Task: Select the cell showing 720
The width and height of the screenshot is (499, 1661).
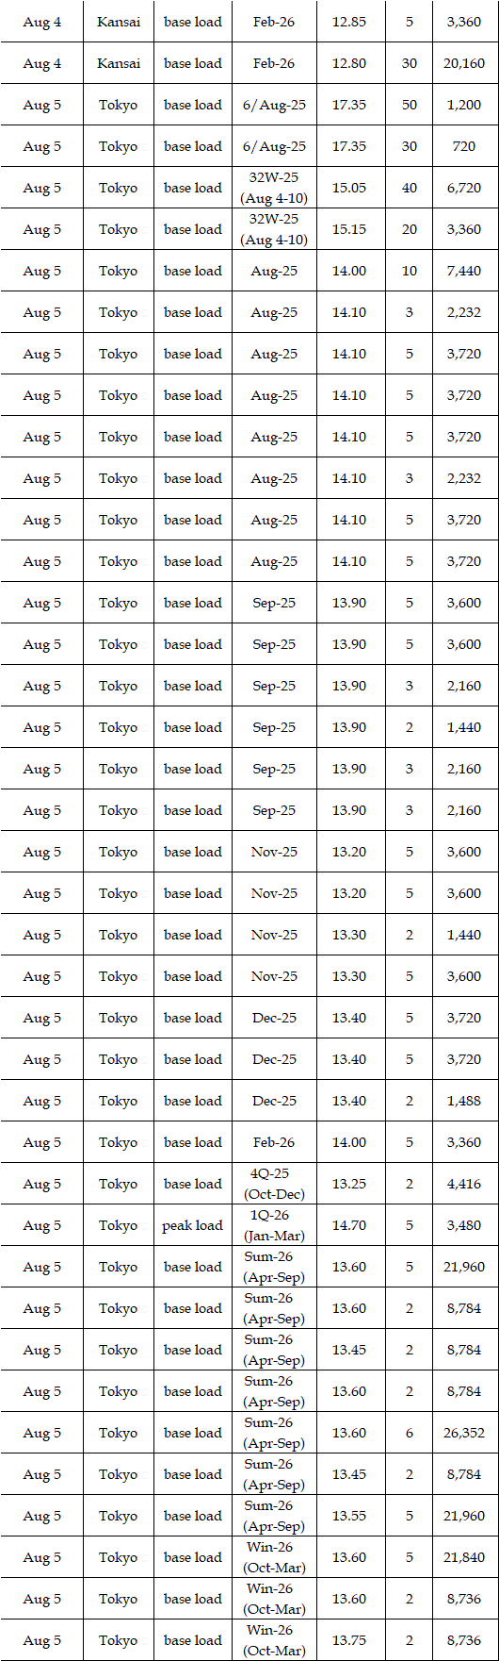Action: 464,146
